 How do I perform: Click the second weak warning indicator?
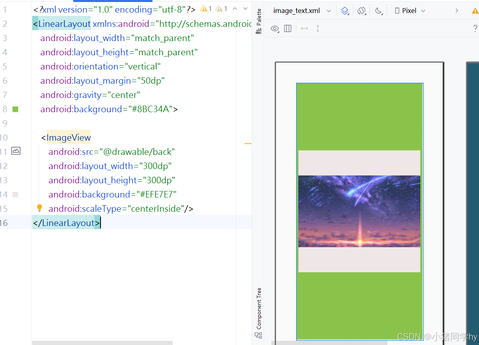click(221, 9)
